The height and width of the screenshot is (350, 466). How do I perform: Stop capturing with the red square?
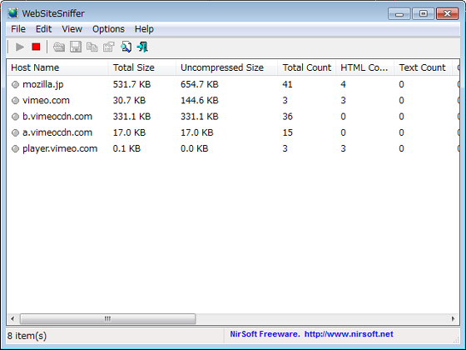pyautogui.click(x=36, y=47)
